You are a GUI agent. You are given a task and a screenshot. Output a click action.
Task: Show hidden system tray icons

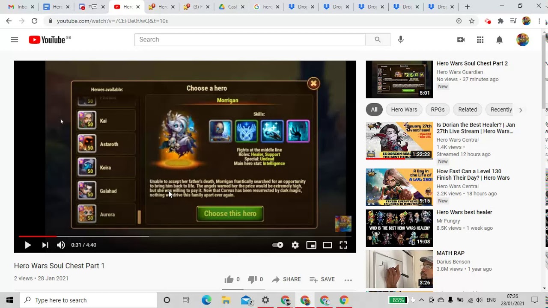tap(422, 300)
